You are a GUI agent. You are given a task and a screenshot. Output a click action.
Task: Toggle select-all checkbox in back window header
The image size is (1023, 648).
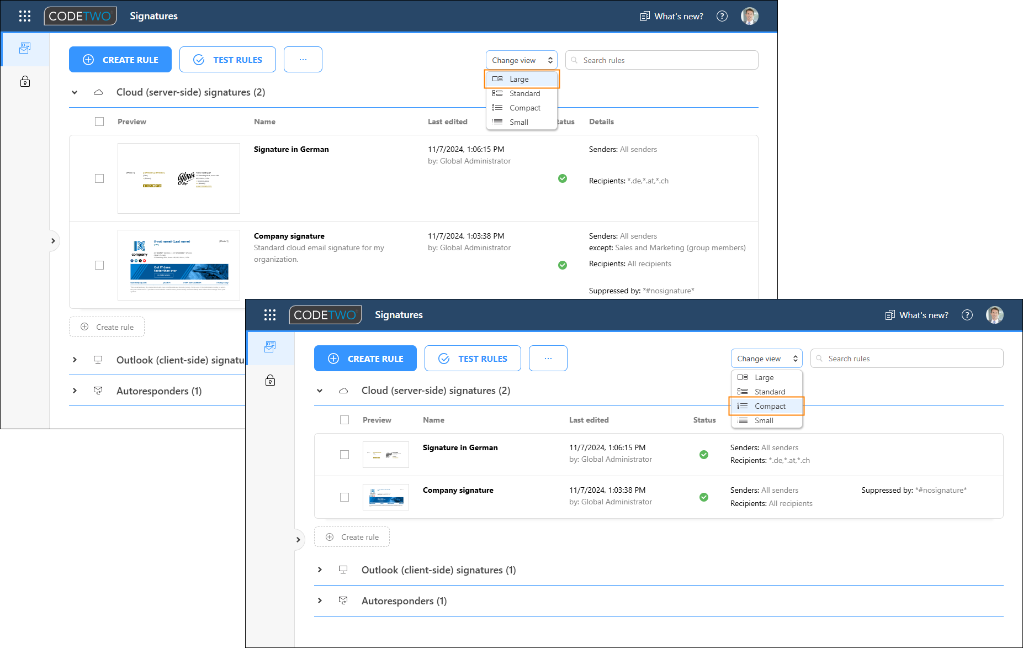pos(99,122)
